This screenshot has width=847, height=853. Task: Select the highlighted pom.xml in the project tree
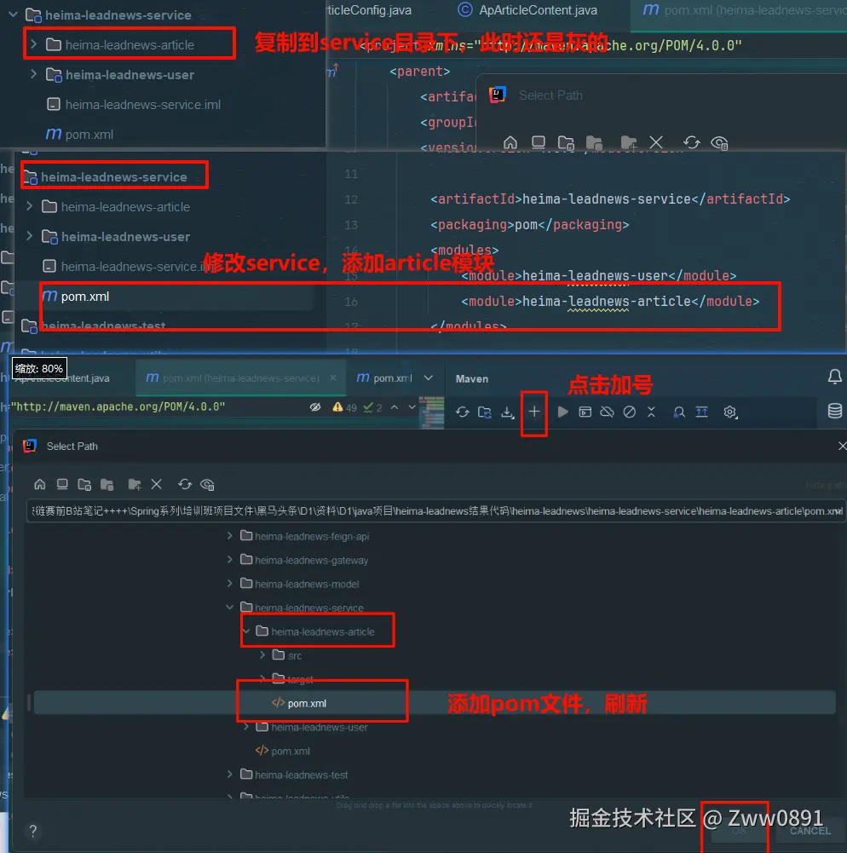click(85, 297)
